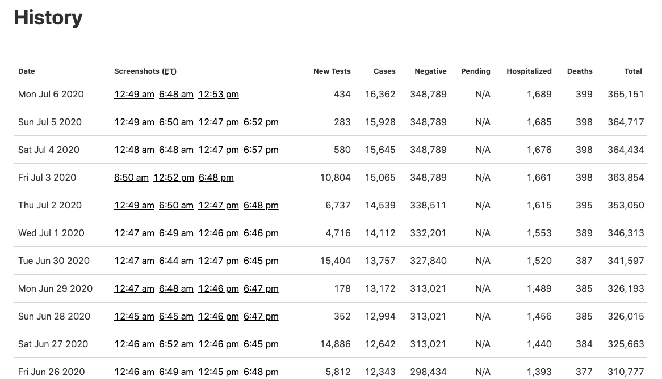Image resolution: width=662 pixels, height=379 pixels.
Task: Open the 12:47 pm screenshot for Sat Jul 4
Action: (x=219, y=150)
